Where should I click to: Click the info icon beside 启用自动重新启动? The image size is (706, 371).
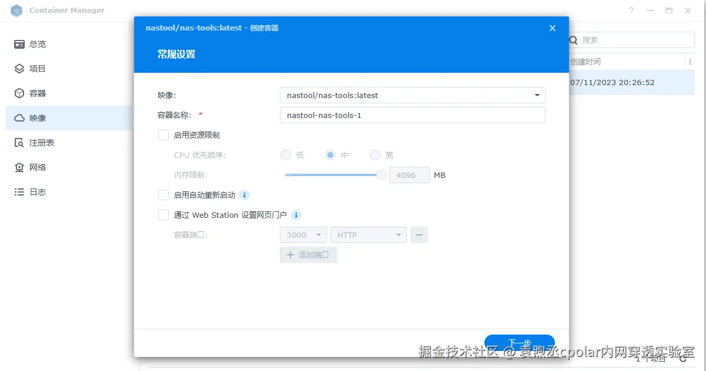[x=245, y=195]
